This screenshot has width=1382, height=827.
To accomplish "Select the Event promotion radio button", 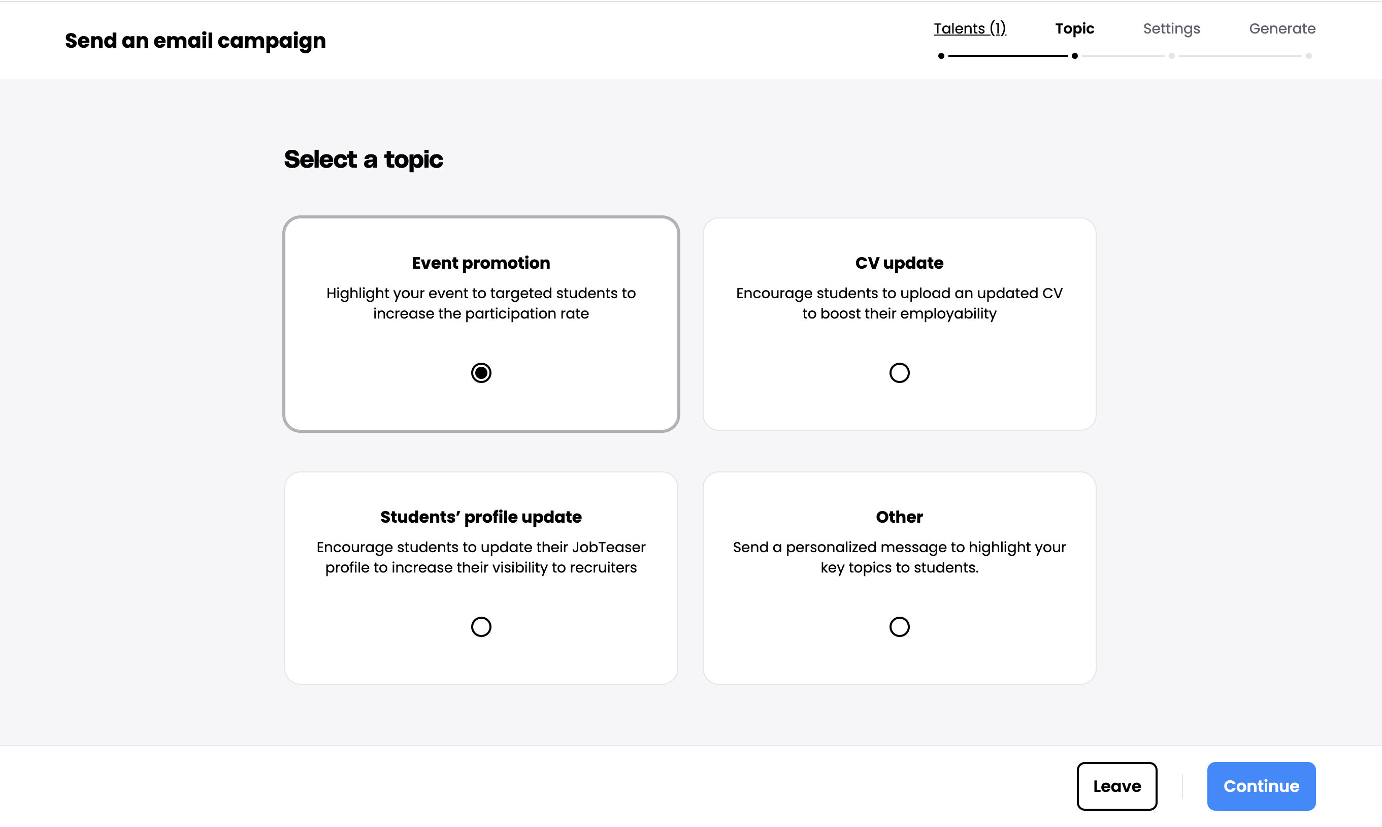I will 481,373.
